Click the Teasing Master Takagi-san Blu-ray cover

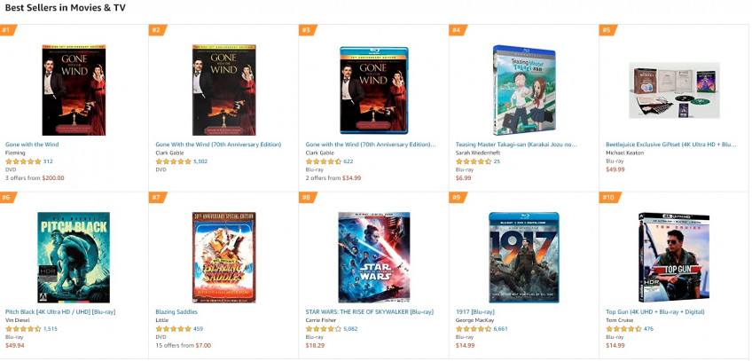[x=524, y=90]
